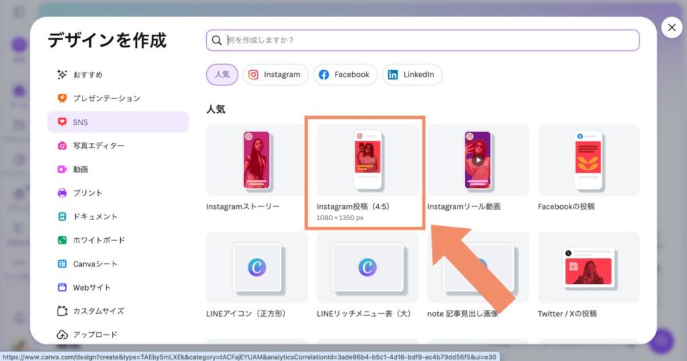Click the ホワイトボード green icon
The image size is (687, 361).
pos(62,240)
